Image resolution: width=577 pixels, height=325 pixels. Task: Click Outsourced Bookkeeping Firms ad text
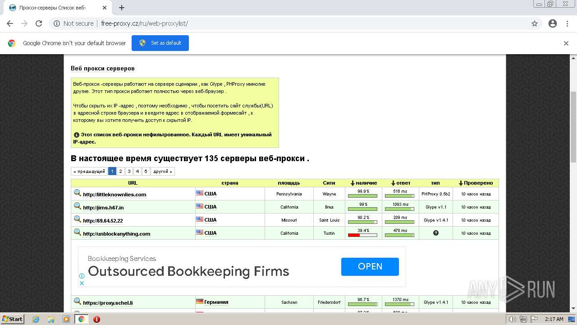[x=188, y=271]
